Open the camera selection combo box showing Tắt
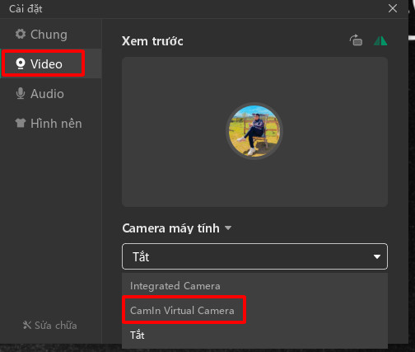This screenshot has height=352, width=415. pos(254,256)
